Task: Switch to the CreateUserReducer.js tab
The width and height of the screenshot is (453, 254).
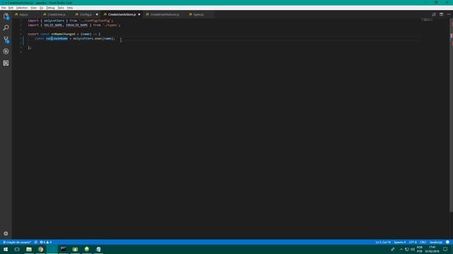Action: (165, 14)
